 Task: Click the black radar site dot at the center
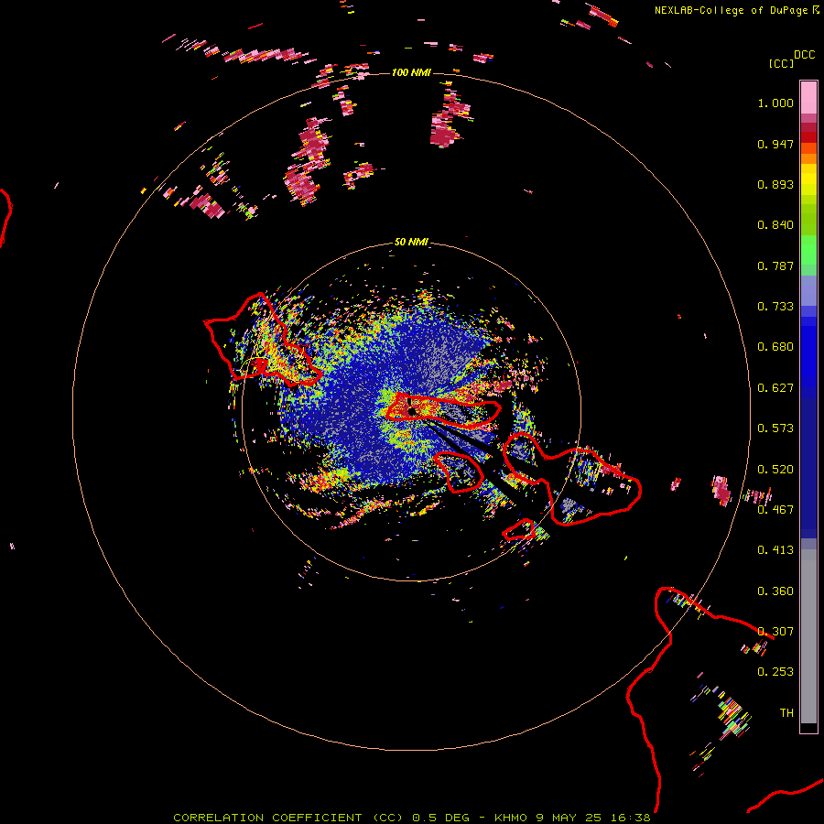click(411, 411)
